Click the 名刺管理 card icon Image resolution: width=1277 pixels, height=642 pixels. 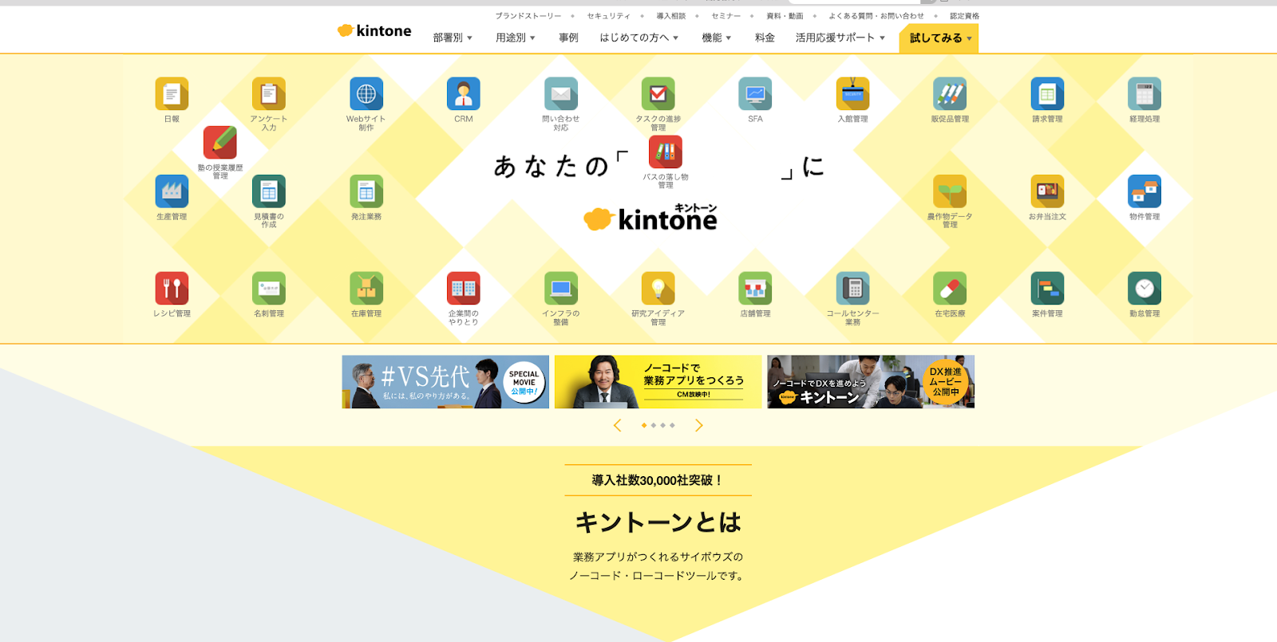(x=269, y=289)
